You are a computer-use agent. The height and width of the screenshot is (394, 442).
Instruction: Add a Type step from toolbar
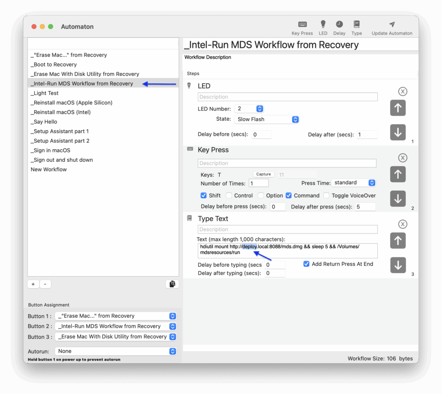tap(357, 28)
